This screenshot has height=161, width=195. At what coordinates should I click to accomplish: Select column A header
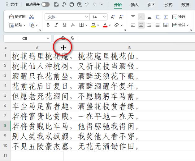(x=37, y=48)
